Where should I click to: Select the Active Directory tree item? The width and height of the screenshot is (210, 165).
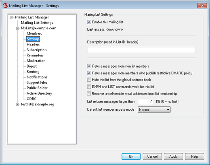pos(39,93)
